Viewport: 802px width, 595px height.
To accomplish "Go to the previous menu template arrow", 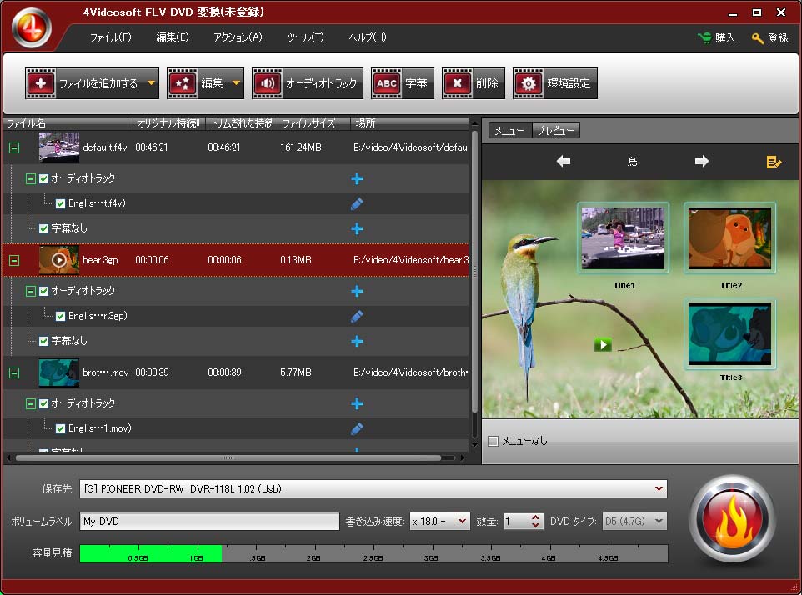I will tap(564, 162).
